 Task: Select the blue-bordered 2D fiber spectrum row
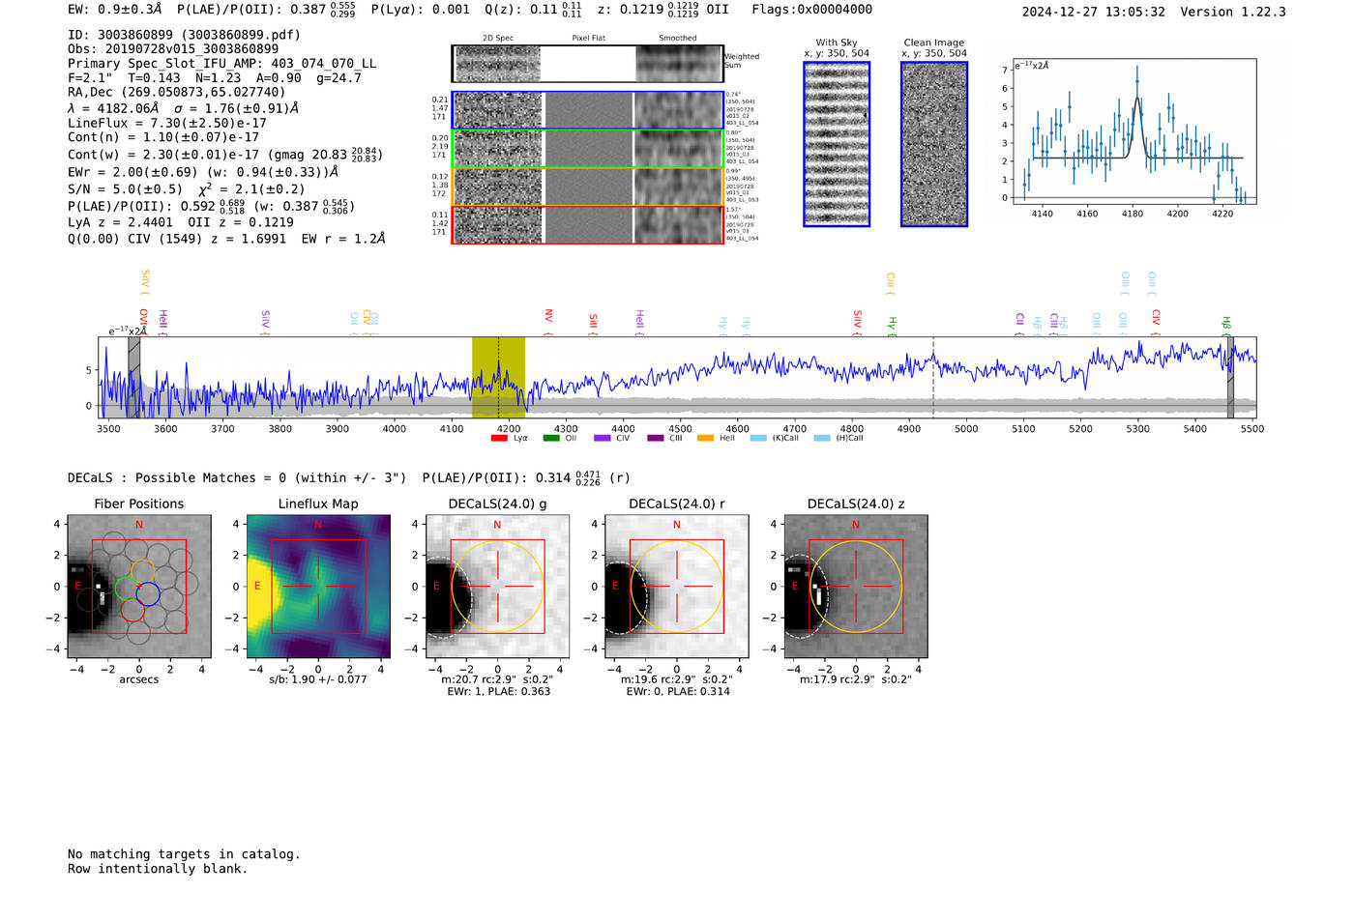[x=588, y=110]
